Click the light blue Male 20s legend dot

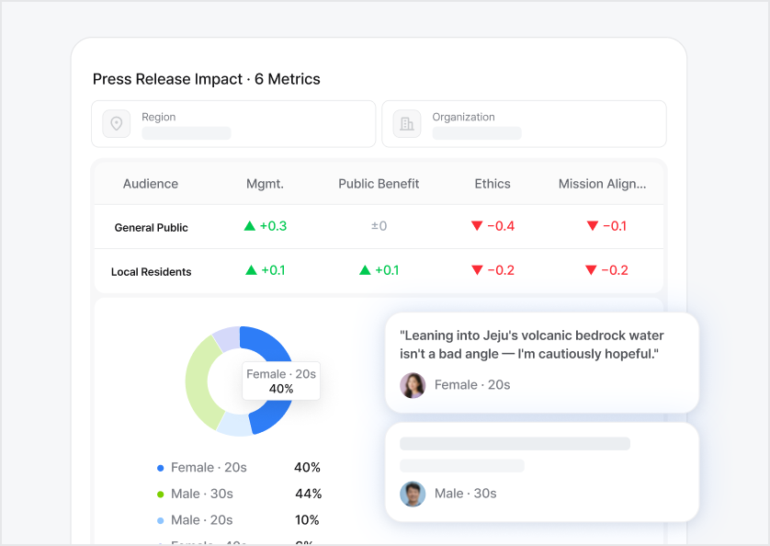(x=160, y=521)
